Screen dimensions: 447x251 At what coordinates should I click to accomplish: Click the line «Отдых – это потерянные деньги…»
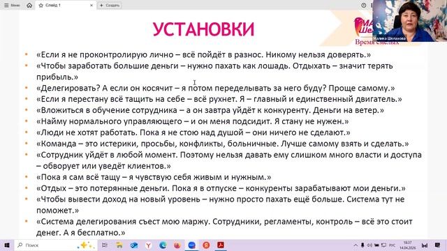(221, 188)
